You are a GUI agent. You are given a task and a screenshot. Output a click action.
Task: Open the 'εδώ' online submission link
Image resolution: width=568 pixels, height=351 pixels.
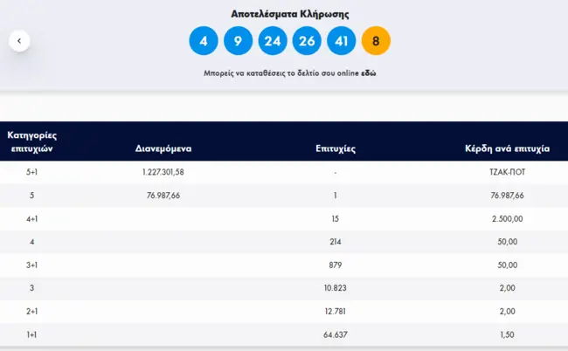click(x=369, y=74)
